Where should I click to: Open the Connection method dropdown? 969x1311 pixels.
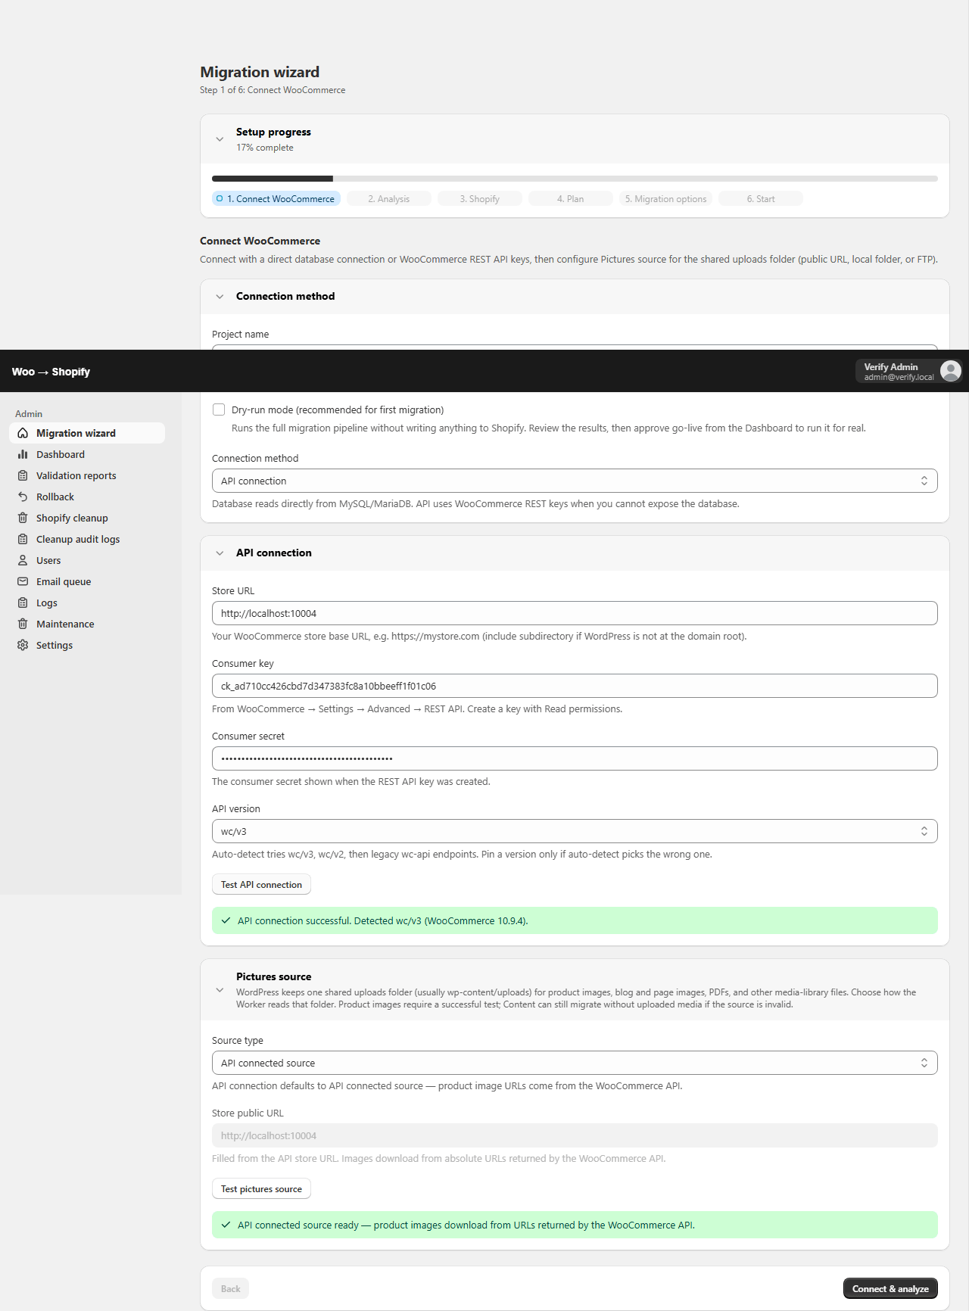tap(575, 481)
